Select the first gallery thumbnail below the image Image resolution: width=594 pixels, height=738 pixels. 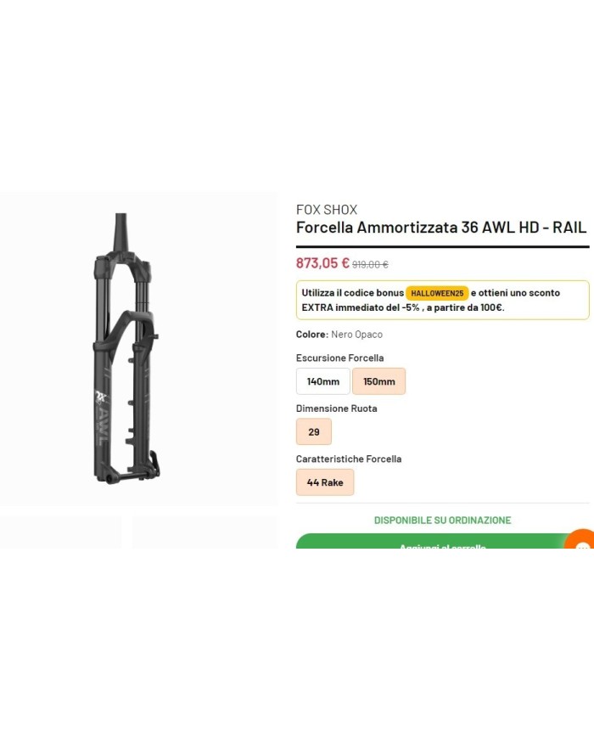pos(60,535)
